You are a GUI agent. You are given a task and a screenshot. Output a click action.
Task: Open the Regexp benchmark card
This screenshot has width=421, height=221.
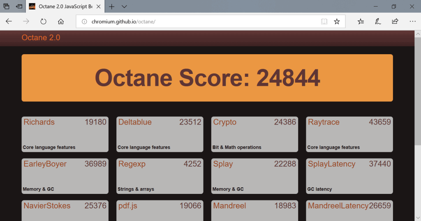pyautogui.click(x=160, y=176)
